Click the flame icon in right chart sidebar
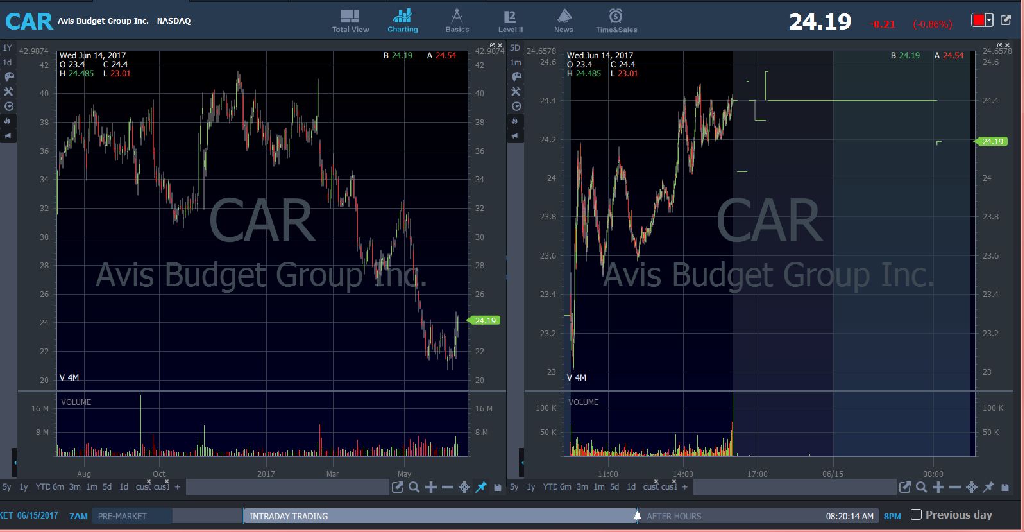The width and height of the screenshot is (1025, 532). coord(515,121)
